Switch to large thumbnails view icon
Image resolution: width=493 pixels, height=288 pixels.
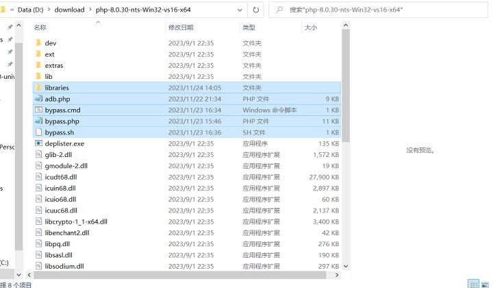485,283
